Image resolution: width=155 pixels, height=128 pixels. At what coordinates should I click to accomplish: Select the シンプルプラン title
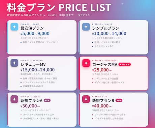click(x=105, y=28)
